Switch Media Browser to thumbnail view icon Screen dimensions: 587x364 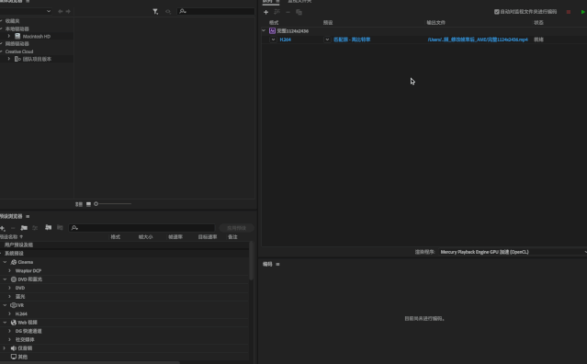tap(89, 204)
